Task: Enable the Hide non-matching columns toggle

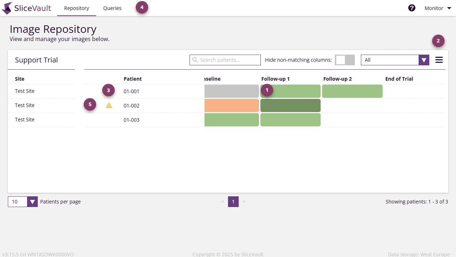Action: tap(345, 60)
